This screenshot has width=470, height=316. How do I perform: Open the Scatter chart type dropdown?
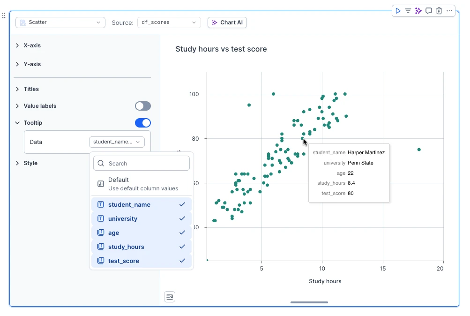(x=60, y=23)
